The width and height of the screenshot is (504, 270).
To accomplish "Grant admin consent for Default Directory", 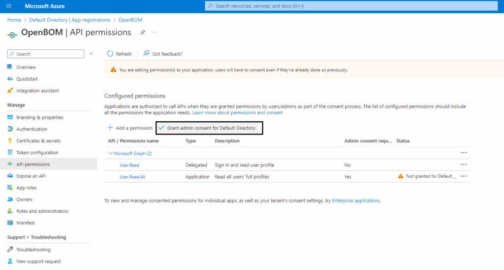I will coord(209,128).
